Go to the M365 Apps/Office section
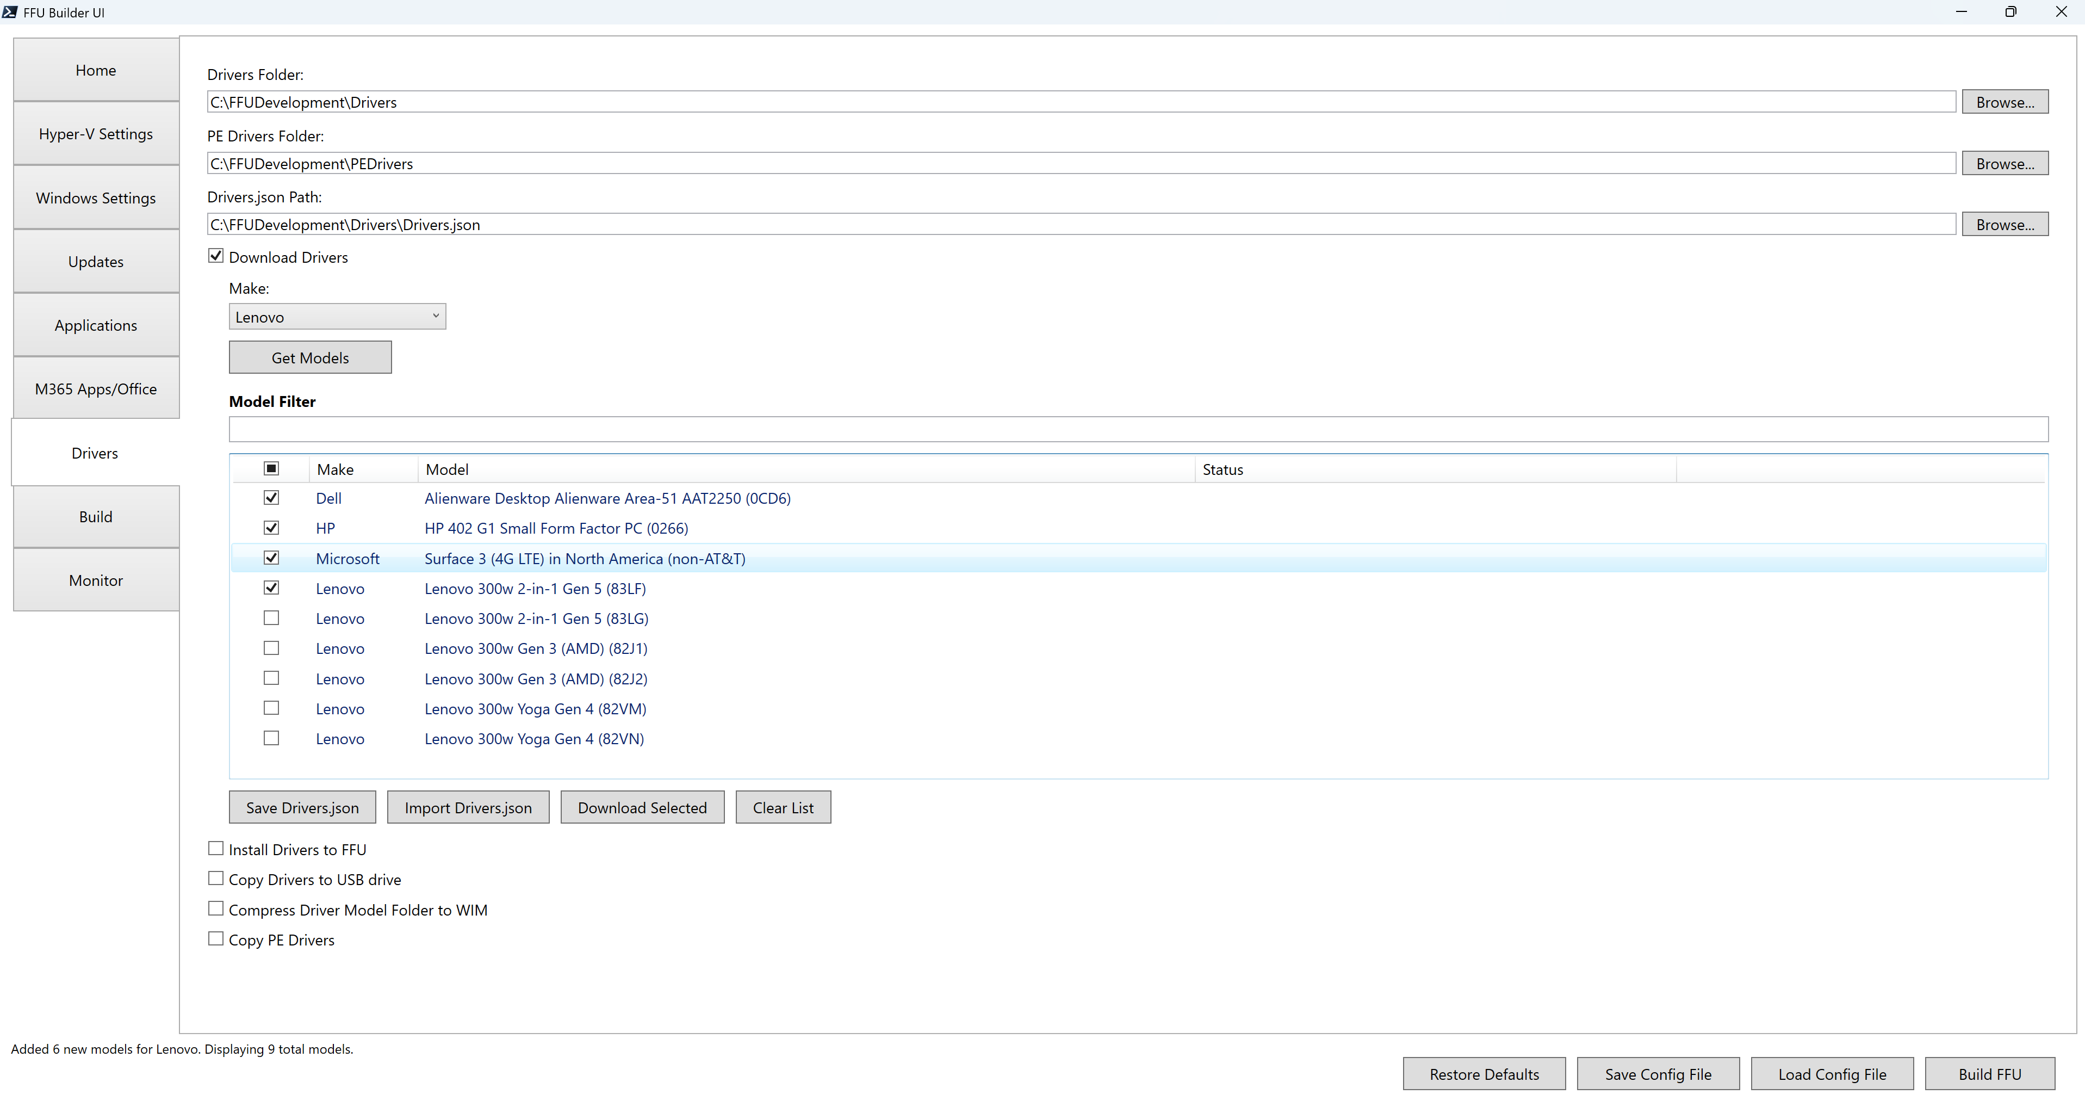 96,388
